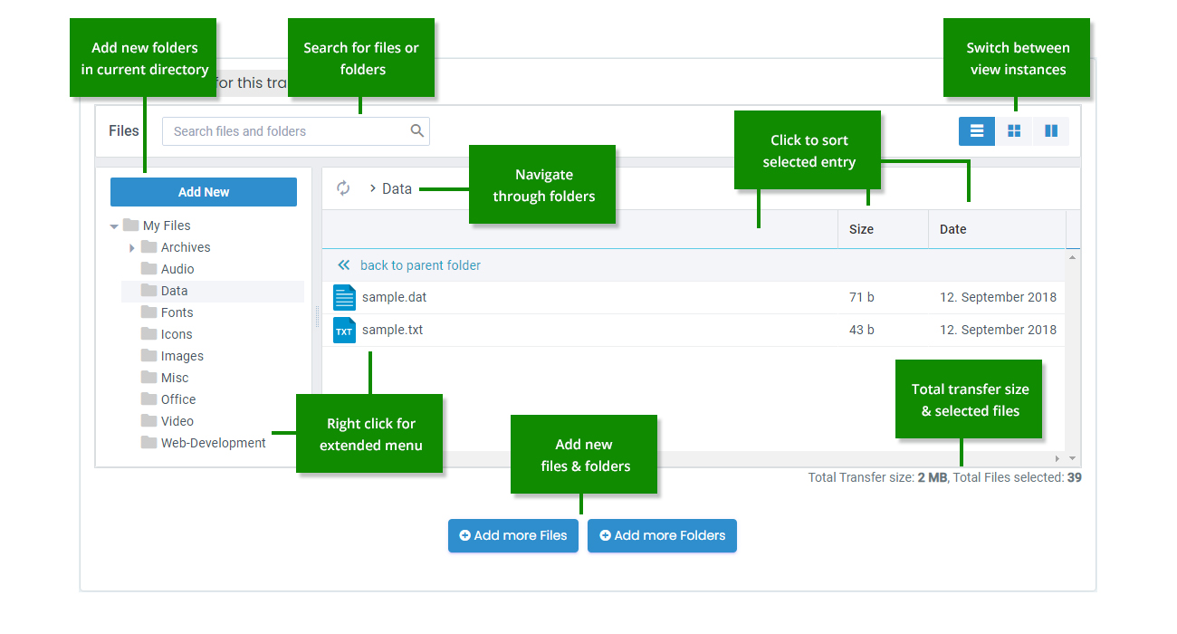The image size is (1177, 634).
Task: Switch to list view layout
Action: point(976,130)
